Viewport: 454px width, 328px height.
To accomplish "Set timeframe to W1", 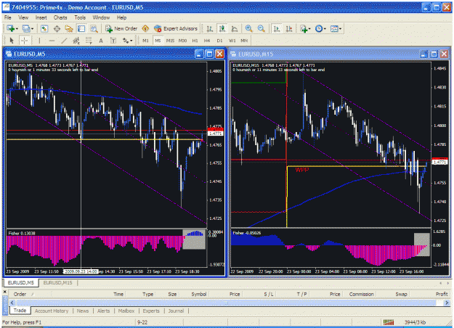I will [232, 41].
